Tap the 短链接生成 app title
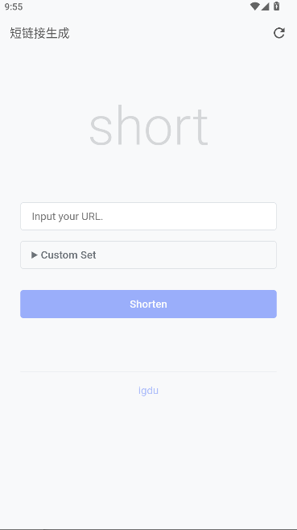 (39, 33)
